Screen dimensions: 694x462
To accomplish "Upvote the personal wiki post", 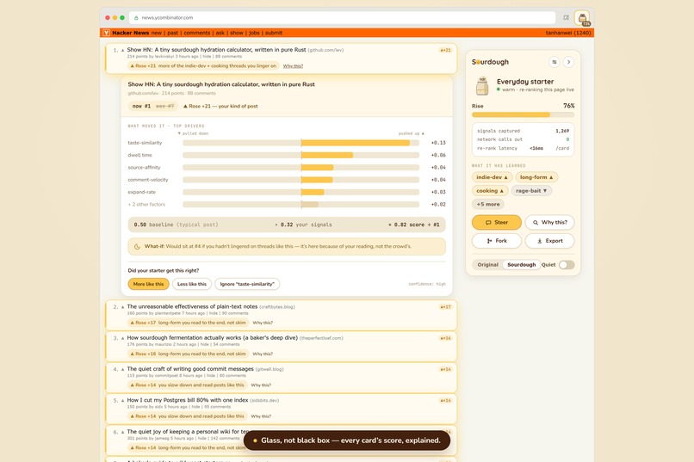I will pos(122,432).
